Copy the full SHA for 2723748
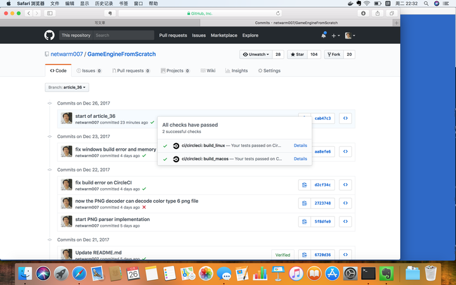Image resolution: width=456 pixels, height=285 pixels. 305,203
